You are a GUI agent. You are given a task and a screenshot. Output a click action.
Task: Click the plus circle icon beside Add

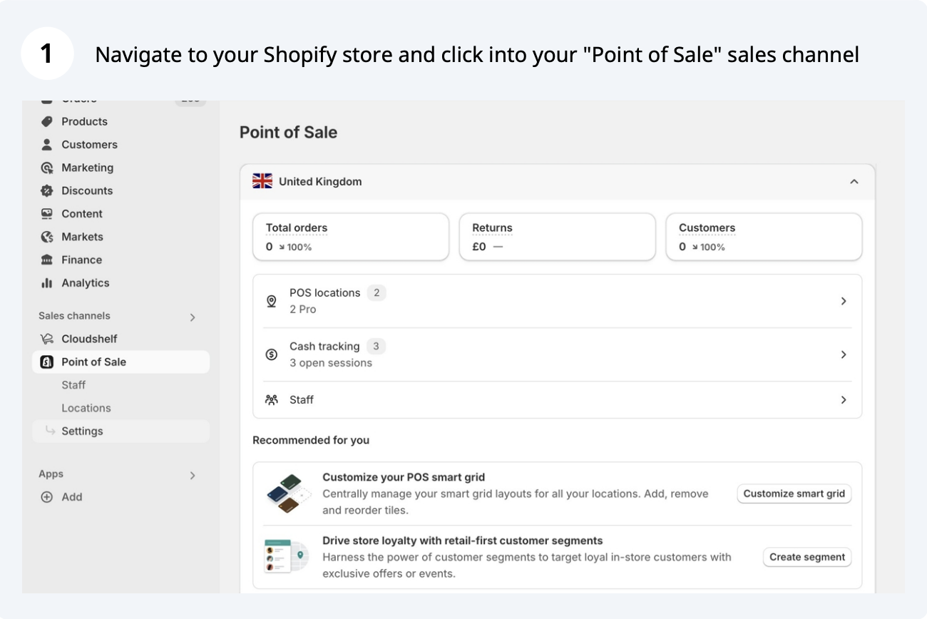[47, 497]
